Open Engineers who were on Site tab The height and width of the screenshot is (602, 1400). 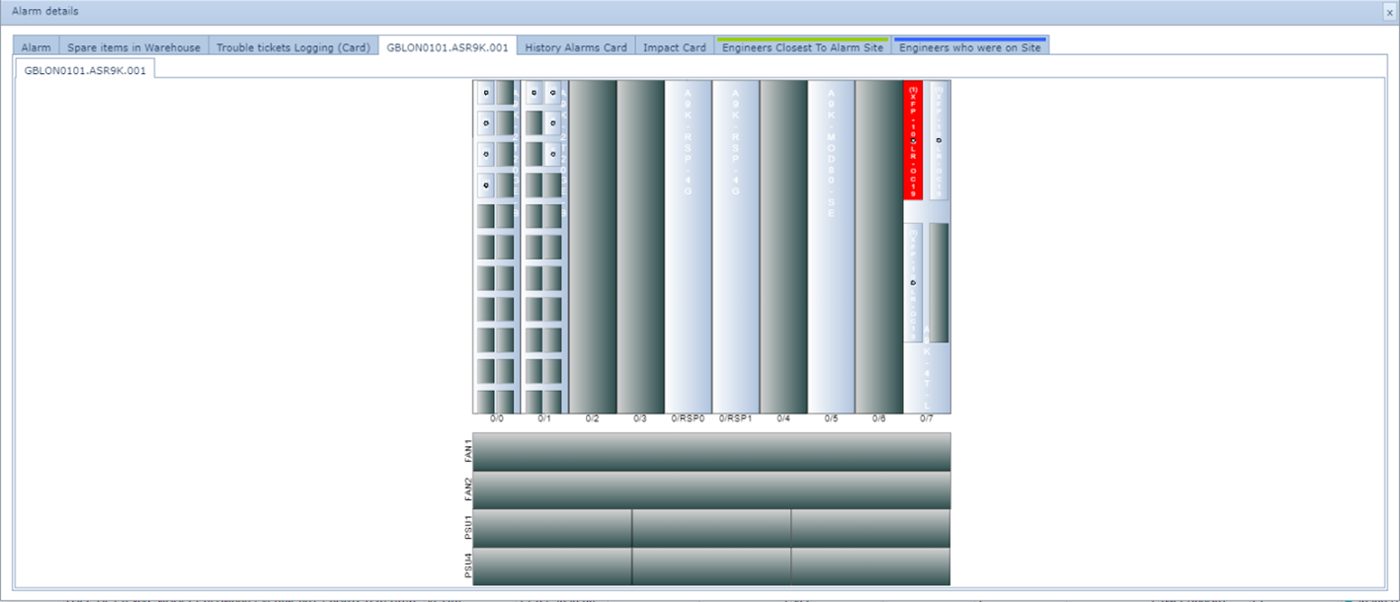pyautogui.click(x=969, y=47)
